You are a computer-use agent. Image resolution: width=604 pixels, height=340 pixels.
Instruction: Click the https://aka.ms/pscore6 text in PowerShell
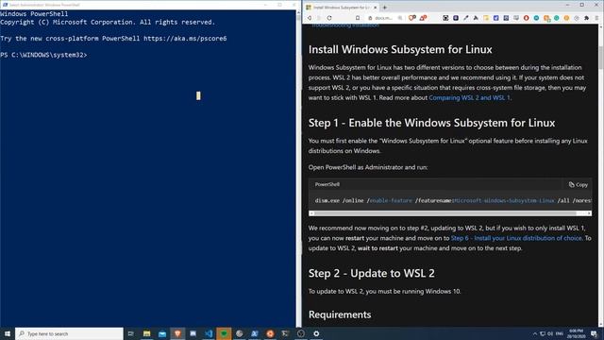click(185, 38)
